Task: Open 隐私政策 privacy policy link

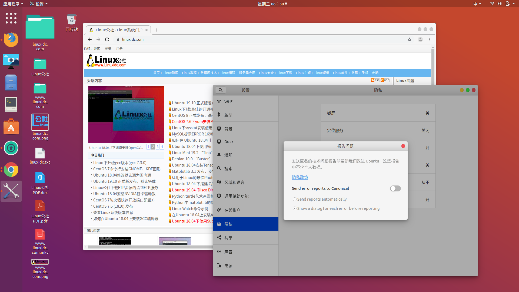Action: pos(300,177)
